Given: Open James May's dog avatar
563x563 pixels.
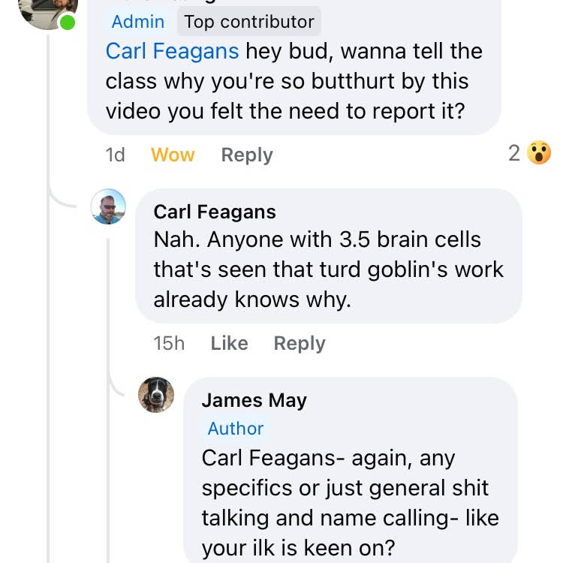Looking at the screenshot, I should [x=156, y=395].
